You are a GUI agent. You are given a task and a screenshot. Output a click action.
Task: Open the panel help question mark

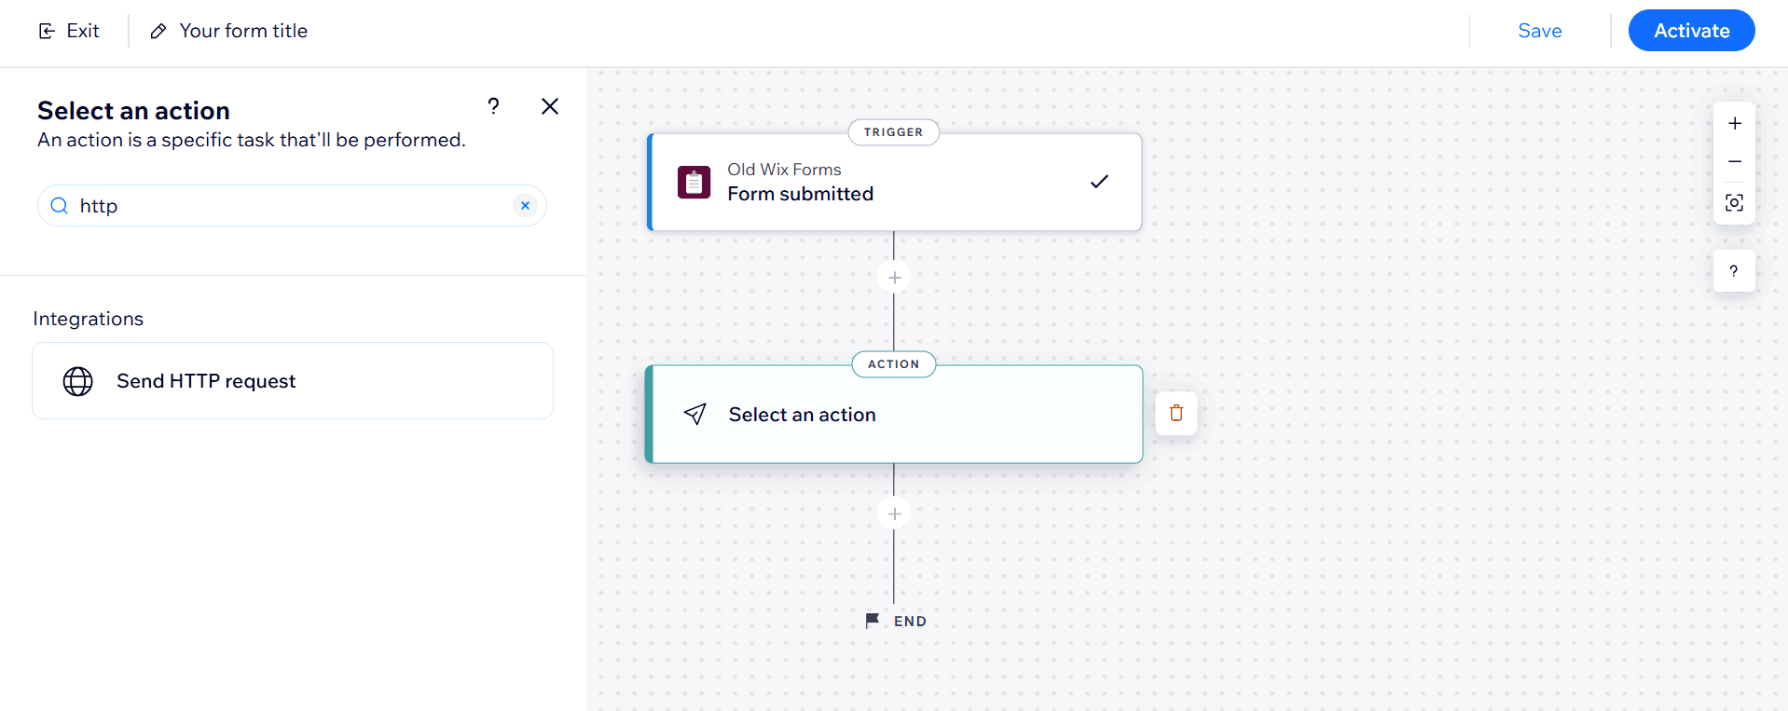pos(493,106)
